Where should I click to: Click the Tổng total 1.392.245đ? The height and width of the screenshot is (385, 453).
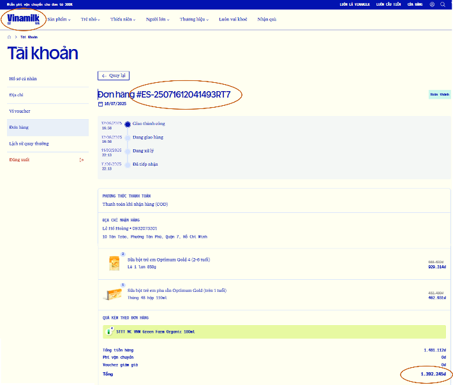[x=433, y=374]
